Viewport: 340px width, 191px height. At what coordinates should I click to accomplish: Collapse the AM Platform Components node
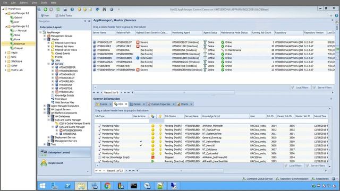coord(45,113)
